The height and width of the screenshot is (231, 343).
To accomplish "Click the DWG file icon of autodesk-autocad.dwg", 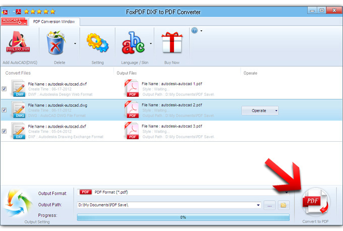I will (x=18, y=109).
